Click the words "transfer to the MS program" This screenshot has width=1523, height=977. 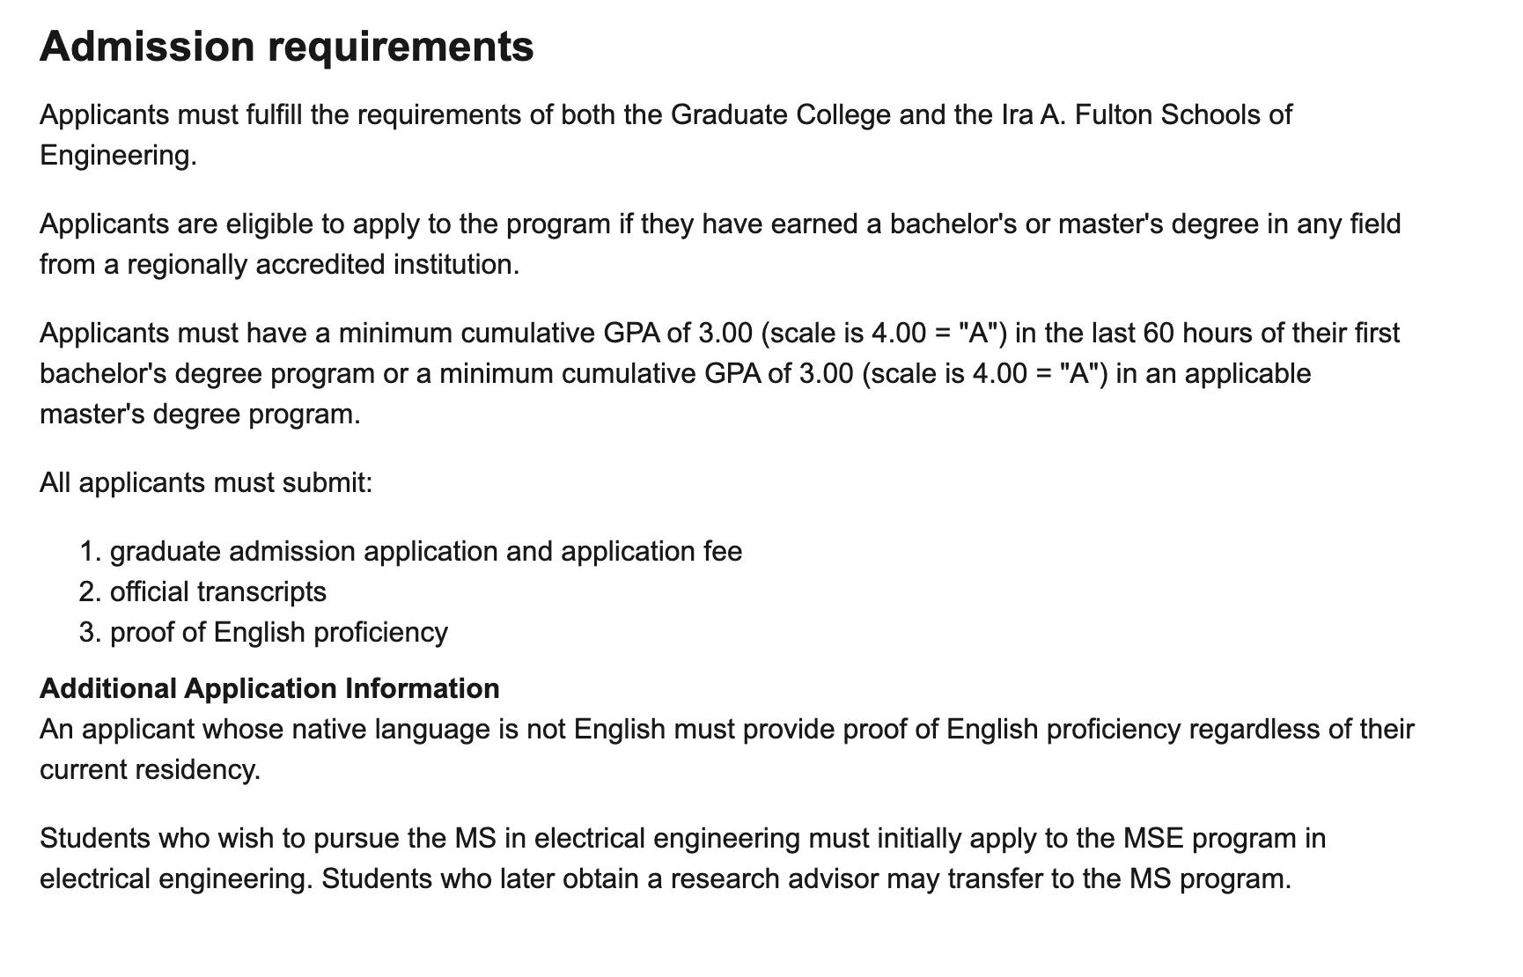tap(1117, 878)
